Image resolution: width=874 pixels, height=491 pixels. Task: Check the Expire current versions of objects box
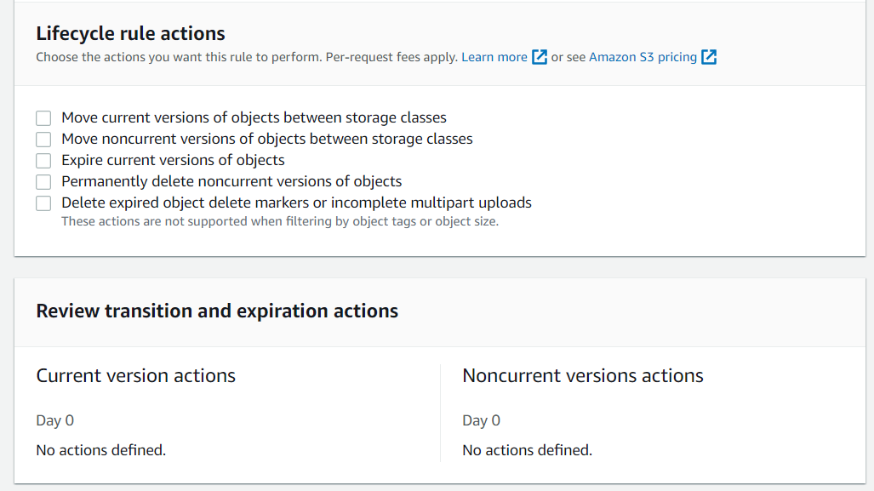click(x=43, y=161)
